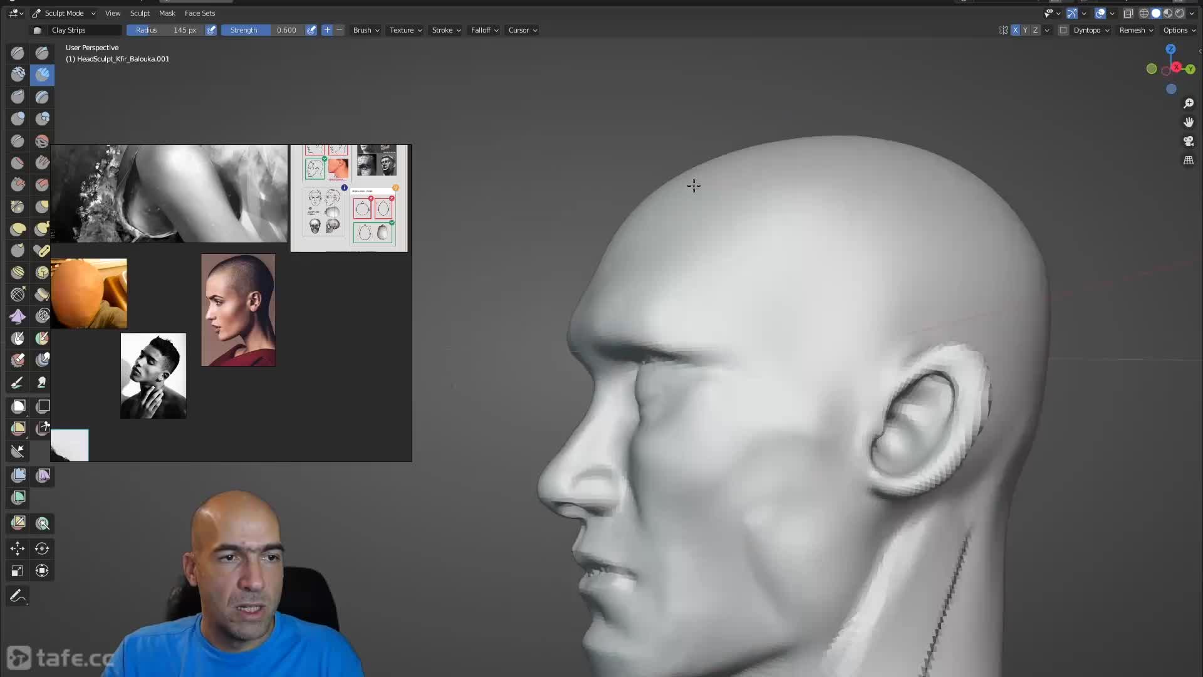Open the Falloff dropdown
Image resolution: width=1203 pixels, height=677 pixels.
484,30
